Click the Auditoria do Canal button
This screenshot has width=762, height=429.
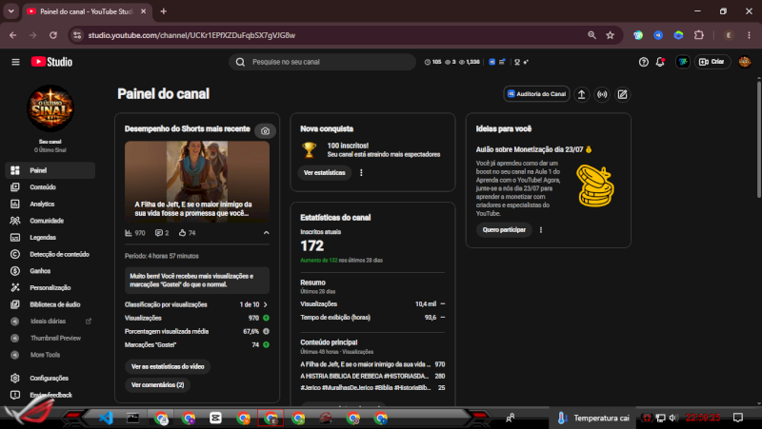[536, 94]
